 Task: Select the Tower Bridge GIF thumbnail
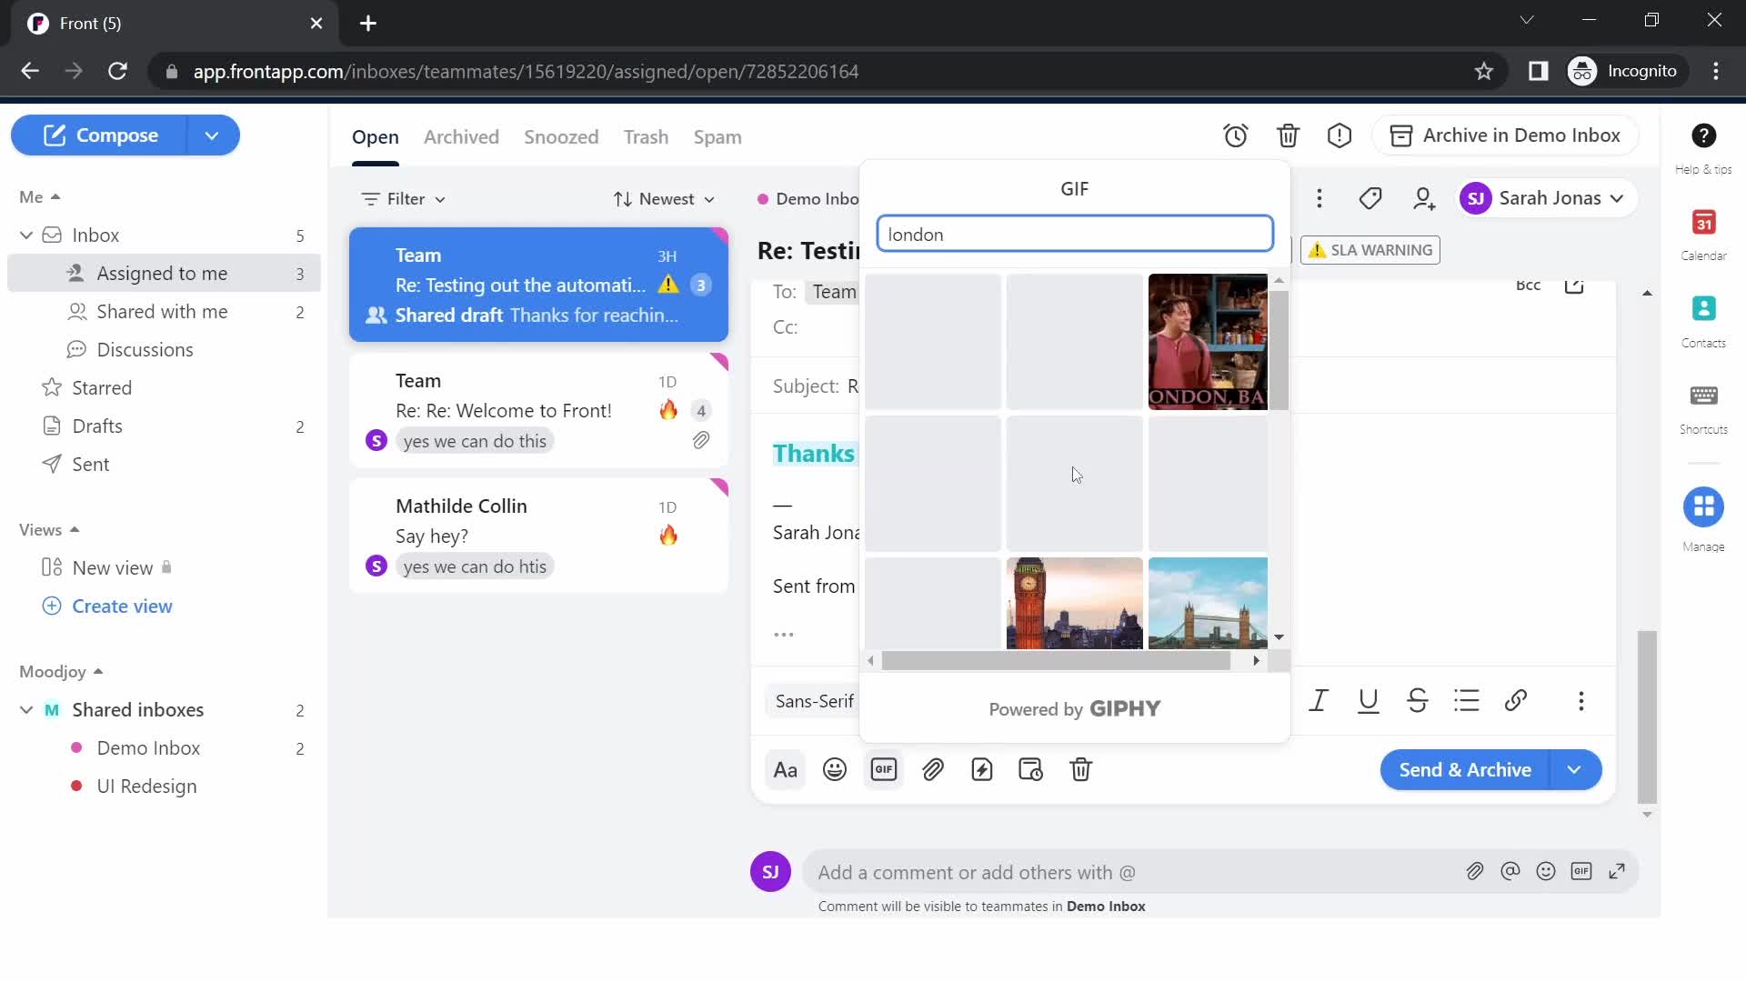pos(1208,603)
